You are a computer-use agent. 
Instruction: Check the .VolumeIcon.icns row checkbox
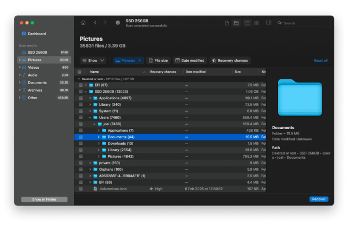[x=81, y=189]
